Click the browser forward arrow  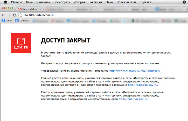coord(9,15)
